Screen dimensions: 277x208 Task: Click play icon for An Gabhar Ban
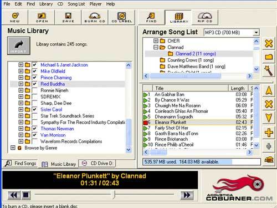[145, 95]
